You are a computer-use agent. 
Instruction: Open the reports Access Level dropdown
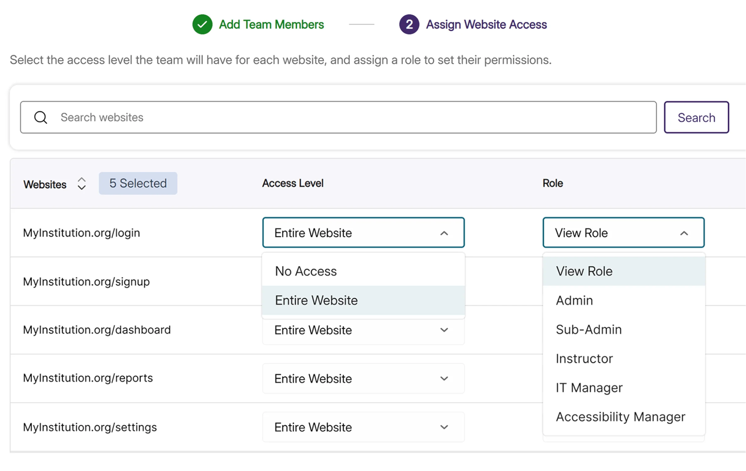pos(444,379)
